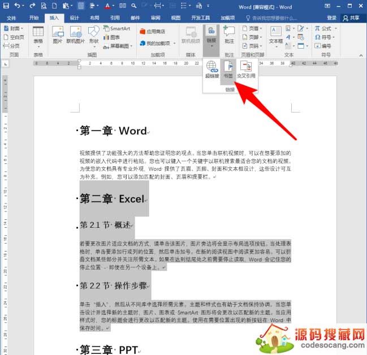Screen dimensions: 367x355
Task: Open the File (文件) menu tab
Action: [12, 18]
